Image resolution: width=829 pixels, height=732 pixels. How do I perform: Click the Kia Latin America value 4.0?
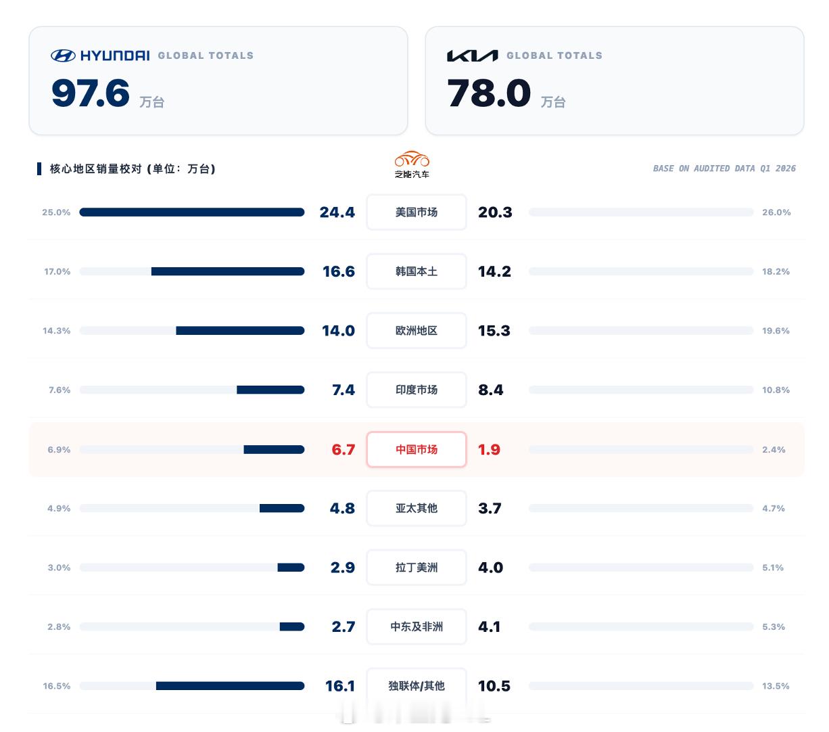click(490, 568)
